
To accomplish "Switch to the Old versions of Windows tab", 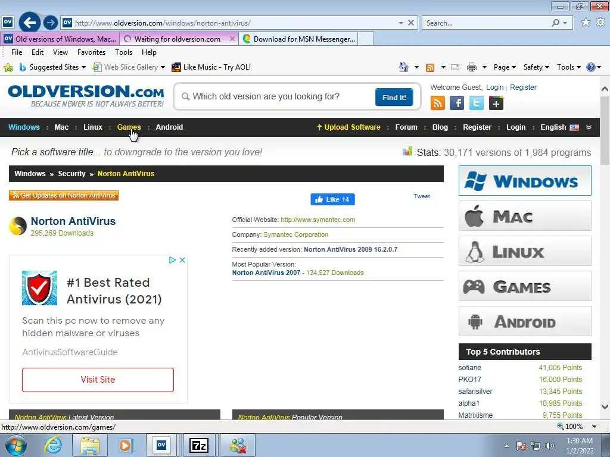I will coord(60,39).
